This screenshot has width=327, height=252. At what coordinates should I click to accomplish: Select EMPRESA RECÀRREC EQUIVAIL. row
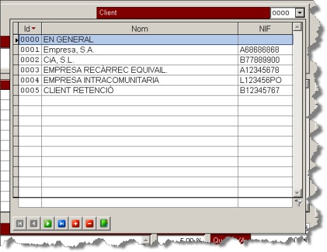156,70
